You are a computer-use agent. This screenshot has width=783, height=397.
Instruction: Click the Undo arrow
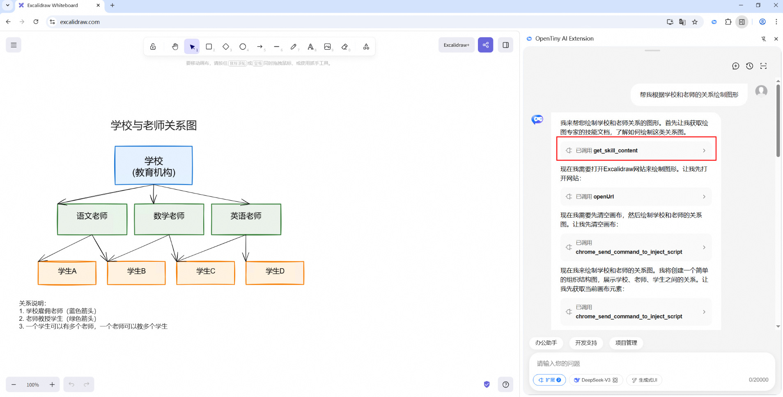click(71, 385)
